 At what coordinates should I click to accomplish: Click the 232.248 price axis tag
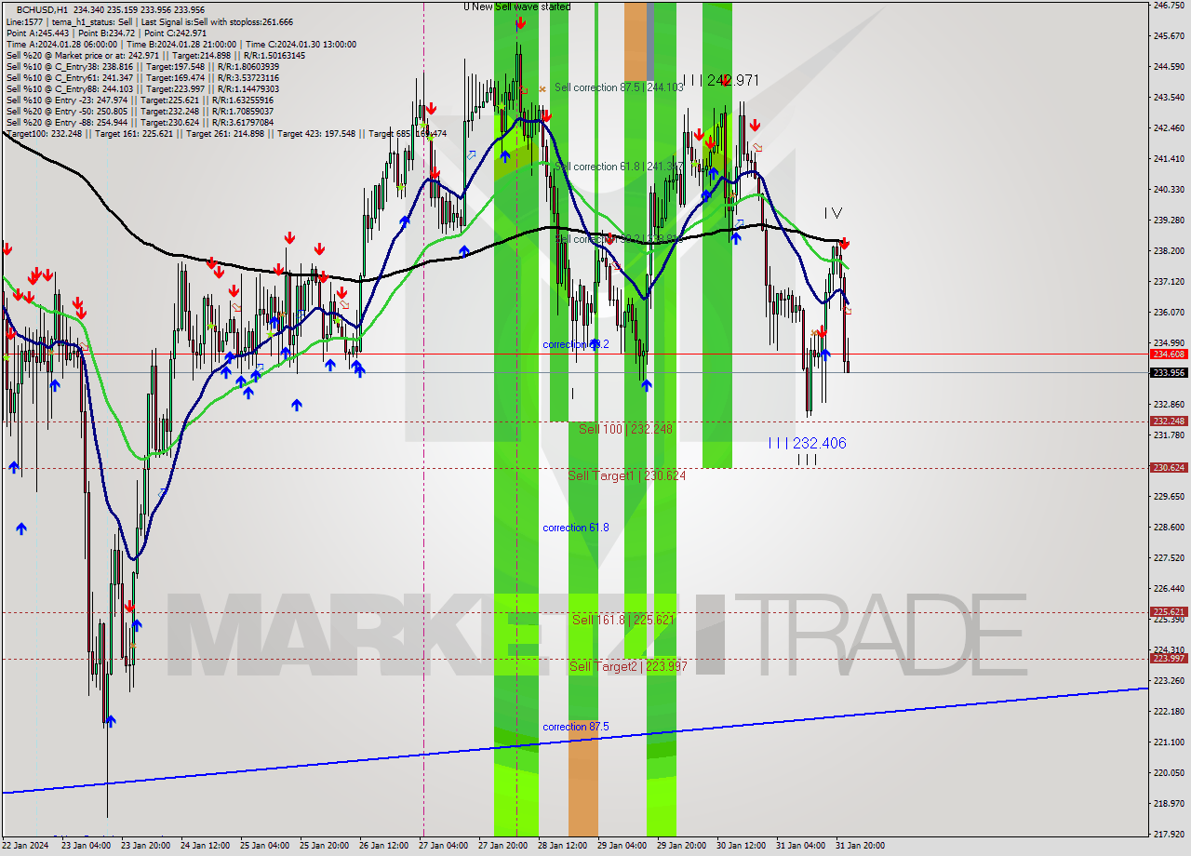(x=1169, y=421)
